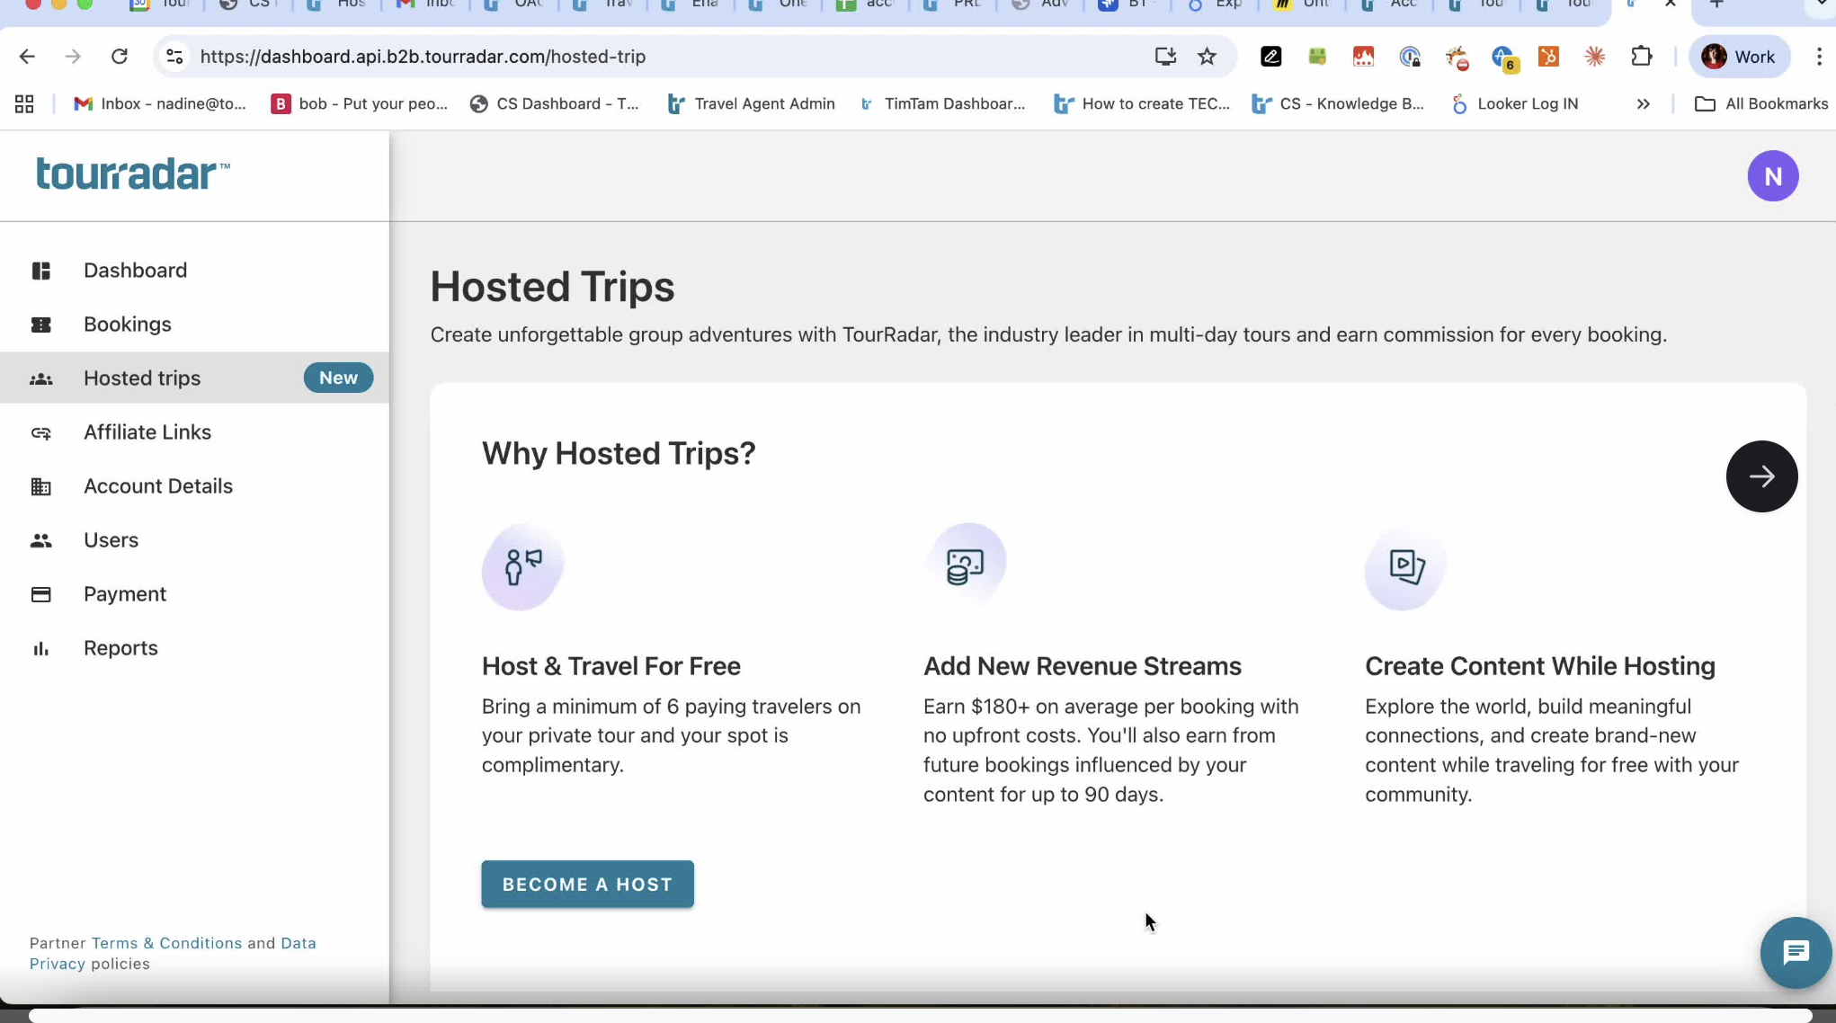Select the Affiliate Links icon
The width and height of the screenshot is (1836, 1023).
point(40,432)
